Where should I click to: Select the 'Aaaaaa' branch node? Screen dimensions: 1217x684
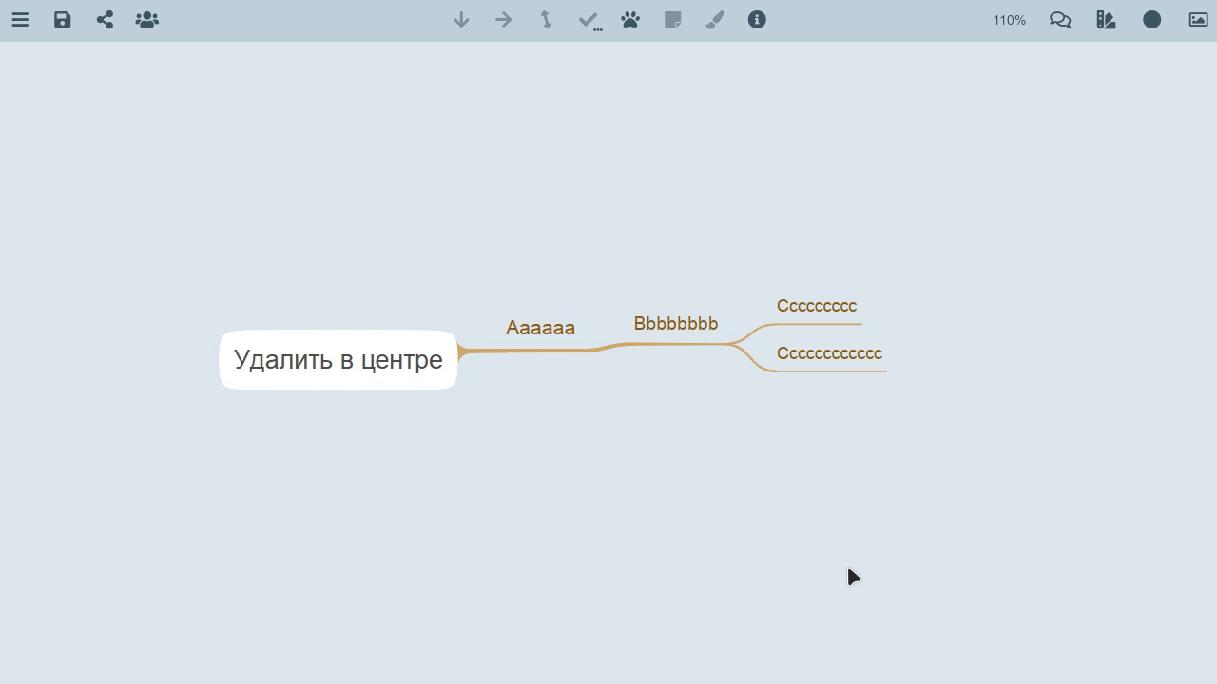540,328
